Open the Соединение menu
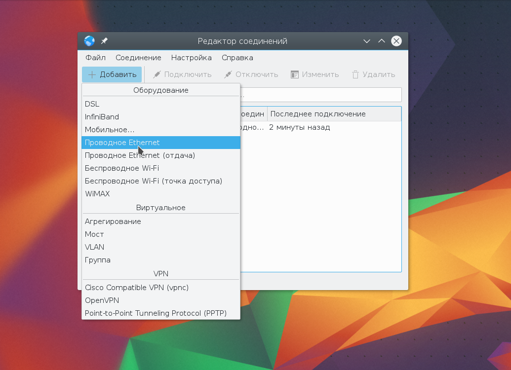Viewport: 511px width, 370px height. [138, 58]
